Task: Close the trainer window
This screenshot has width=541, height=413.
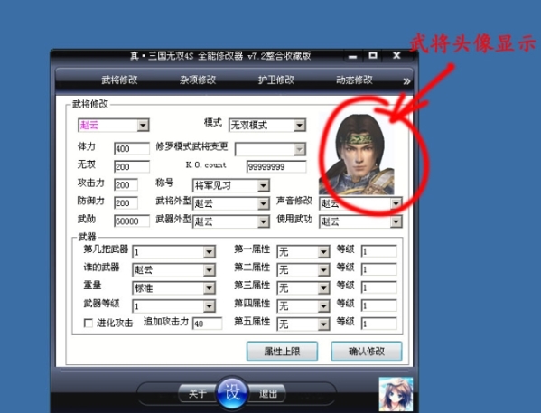Action: tap(396, 55)
